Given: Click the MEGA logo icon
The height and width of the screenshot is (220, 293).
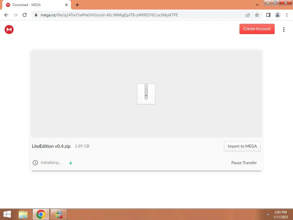Looking at the screenshot, I should click(9, 30).
